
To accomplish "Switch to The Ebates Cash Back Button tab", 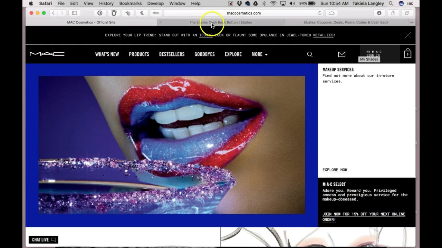I will point(221,22).
